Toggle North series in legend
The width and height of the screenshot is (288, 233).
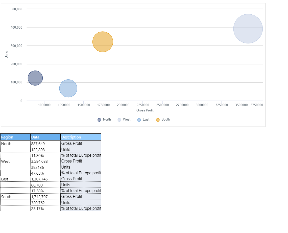coord(104,120)
